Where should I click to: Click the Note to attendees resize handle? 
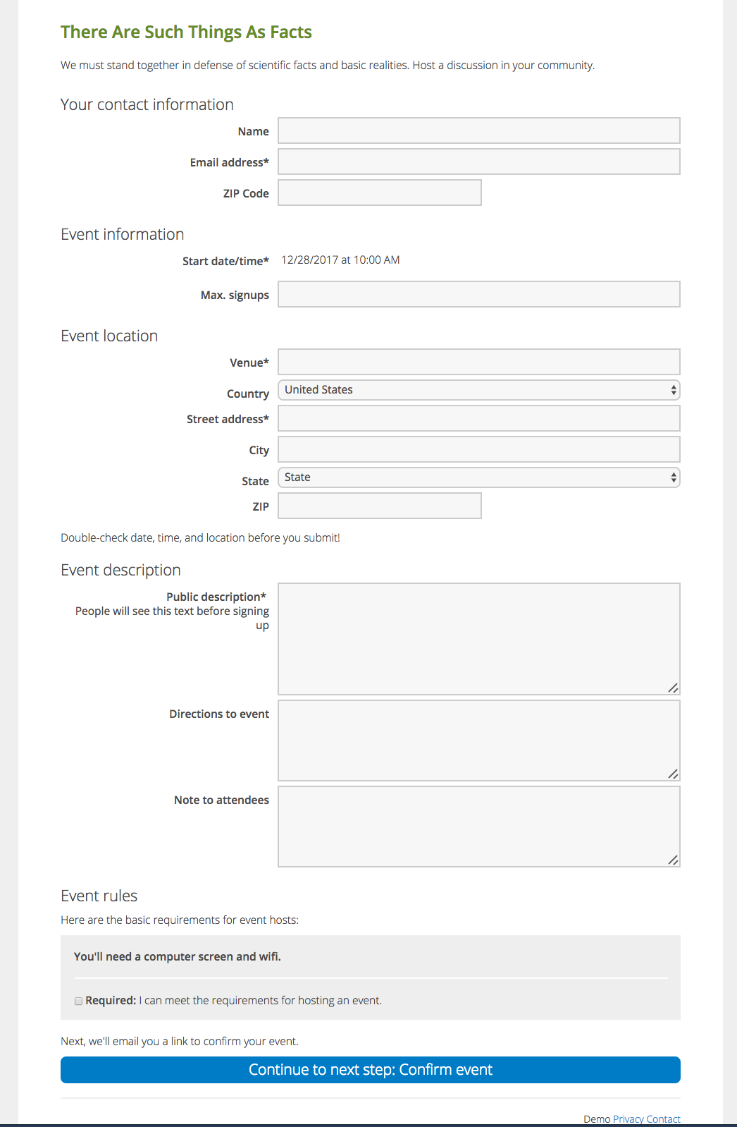click(x=674, y=860)
